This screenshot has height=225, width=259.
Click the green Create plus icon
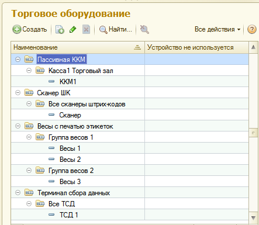tap(17, 29)
